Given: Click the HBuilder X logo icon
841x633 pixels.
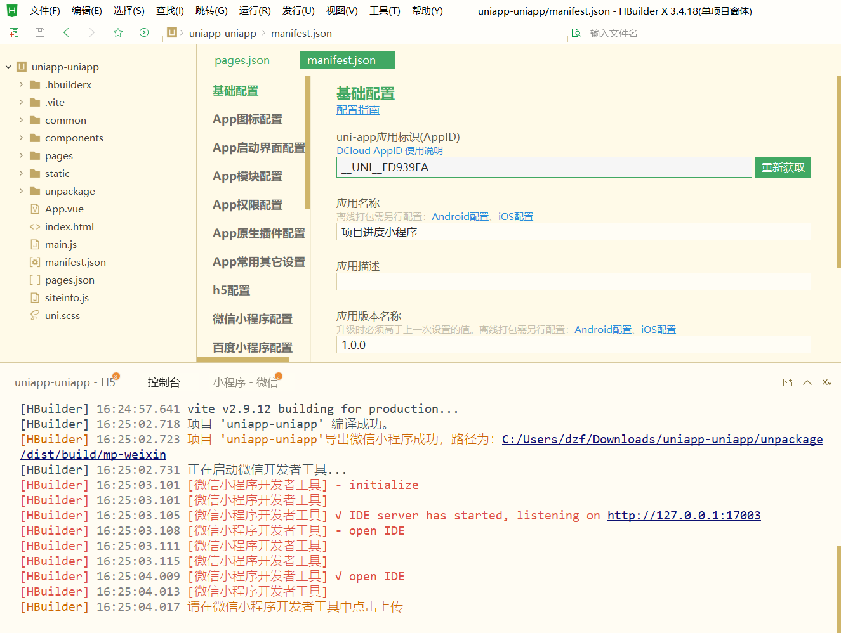Looking at the screenshot, I should coord(11,10).
